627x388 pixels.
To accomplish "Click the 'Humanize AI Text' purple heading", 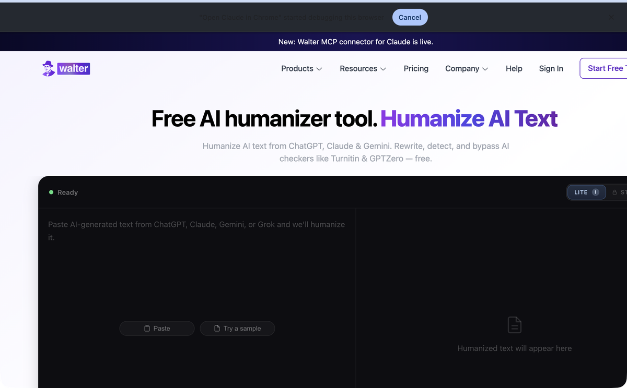I will [x=469, y=119].
